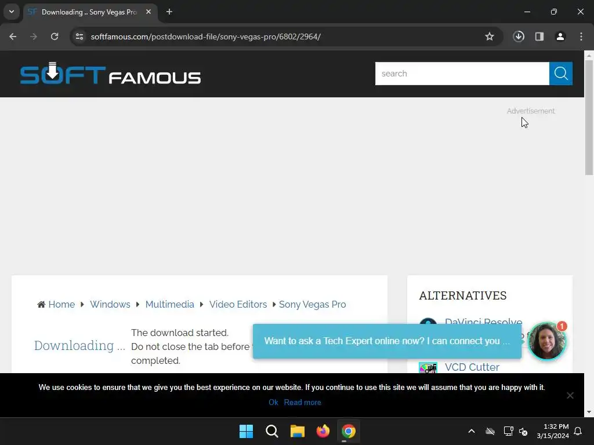Click the OneDrive tray icon

click(490, 431)
